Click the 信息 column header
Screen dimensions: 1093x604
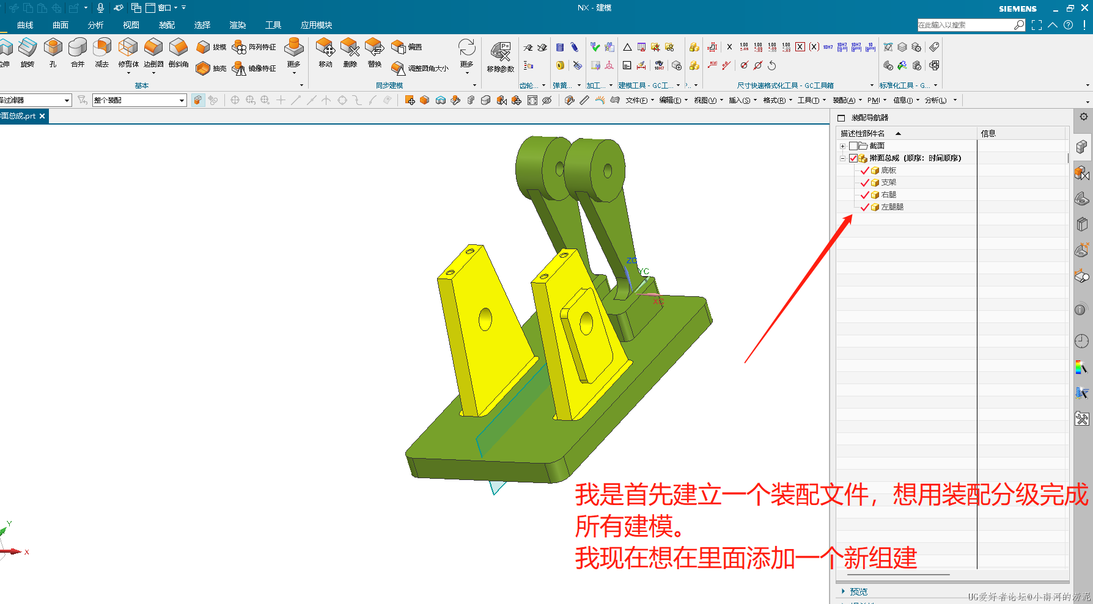(1022, 133)
